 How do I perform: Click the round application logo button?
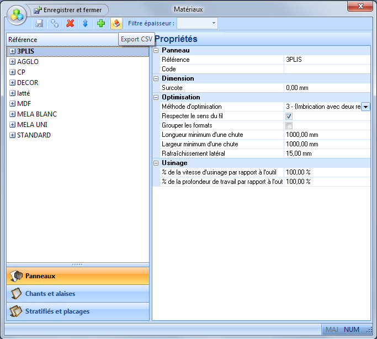pos(17,14)
